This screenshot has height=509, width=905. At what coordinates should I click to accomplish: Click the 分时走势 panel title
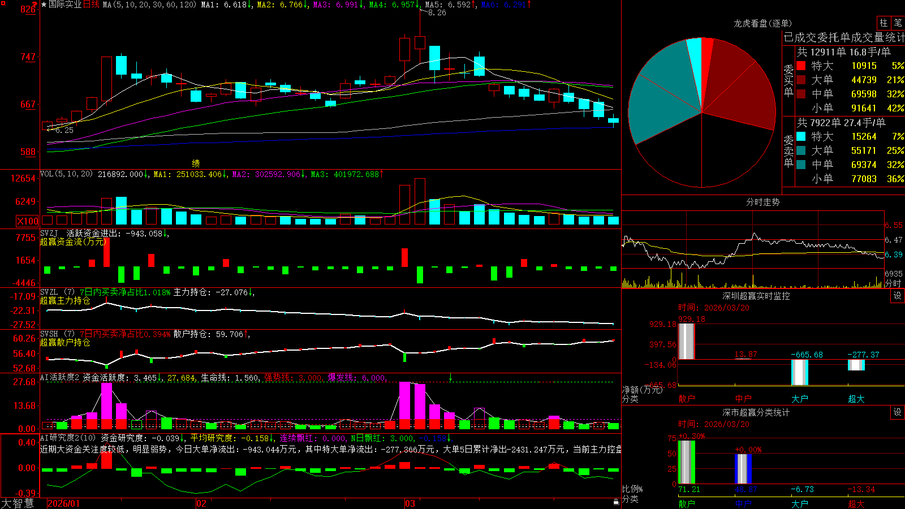pos(762,202)
